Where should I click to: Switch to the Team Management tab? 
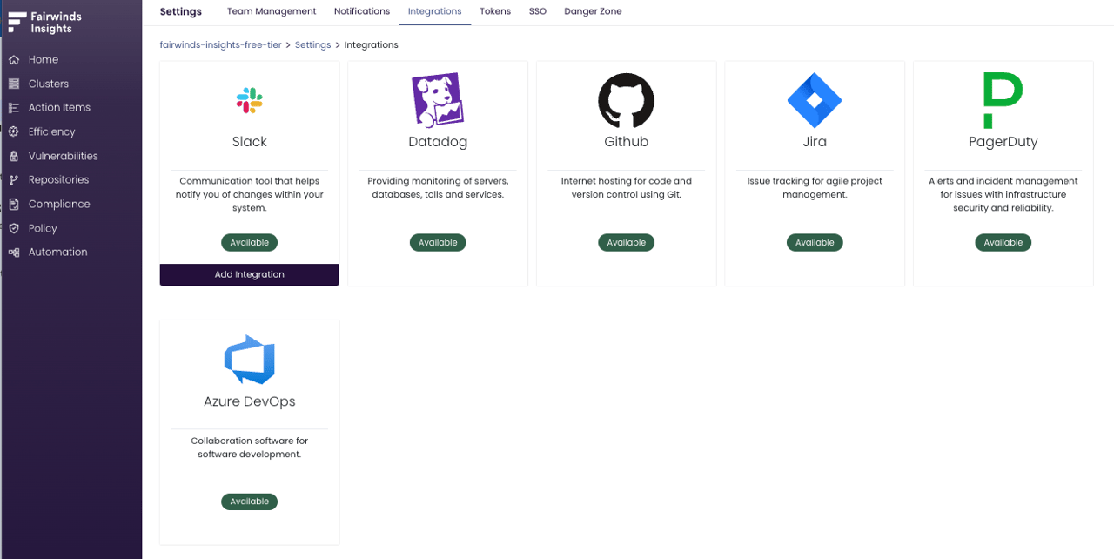point(272,11)
